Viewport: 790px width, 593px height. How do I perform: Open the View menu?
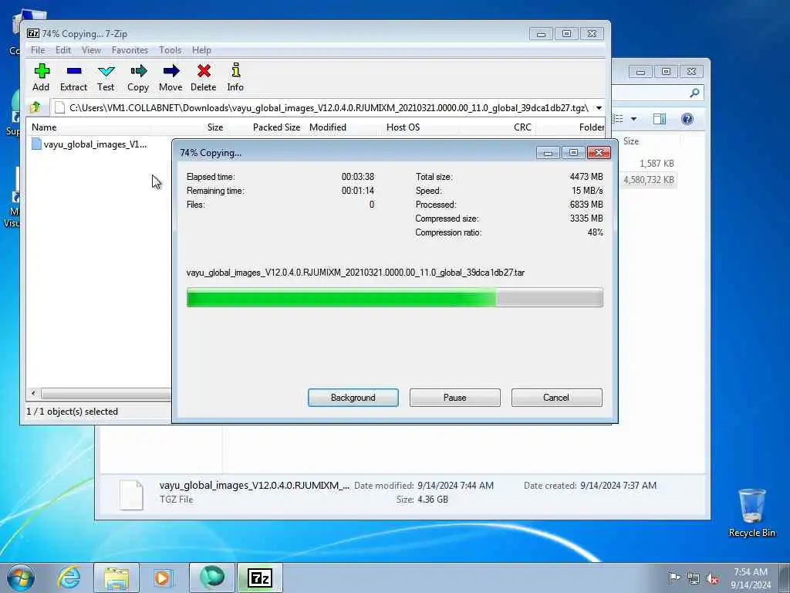coord(91,50)
